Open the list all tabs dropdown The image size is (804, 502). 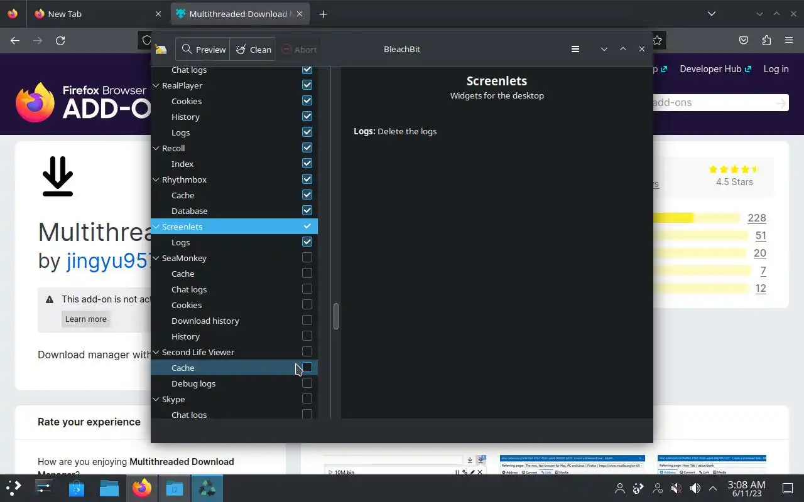pyautogui.click(x=711, y=14)
